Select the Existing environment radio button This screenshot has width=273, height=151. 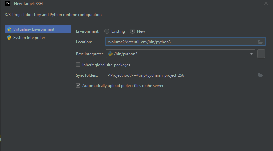coord(107,31)
